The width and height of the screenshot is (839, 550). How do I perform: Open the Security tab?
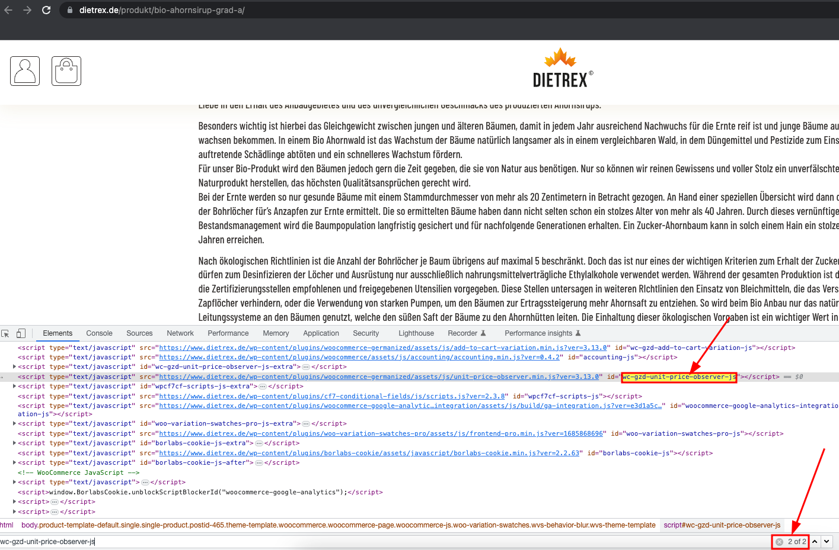pyautogui.click(x=366, y=333)
